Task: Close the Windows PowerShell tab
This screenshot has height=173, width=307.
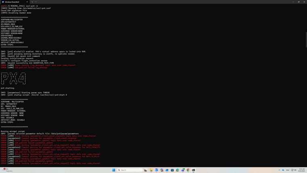Action: (28, 2)
